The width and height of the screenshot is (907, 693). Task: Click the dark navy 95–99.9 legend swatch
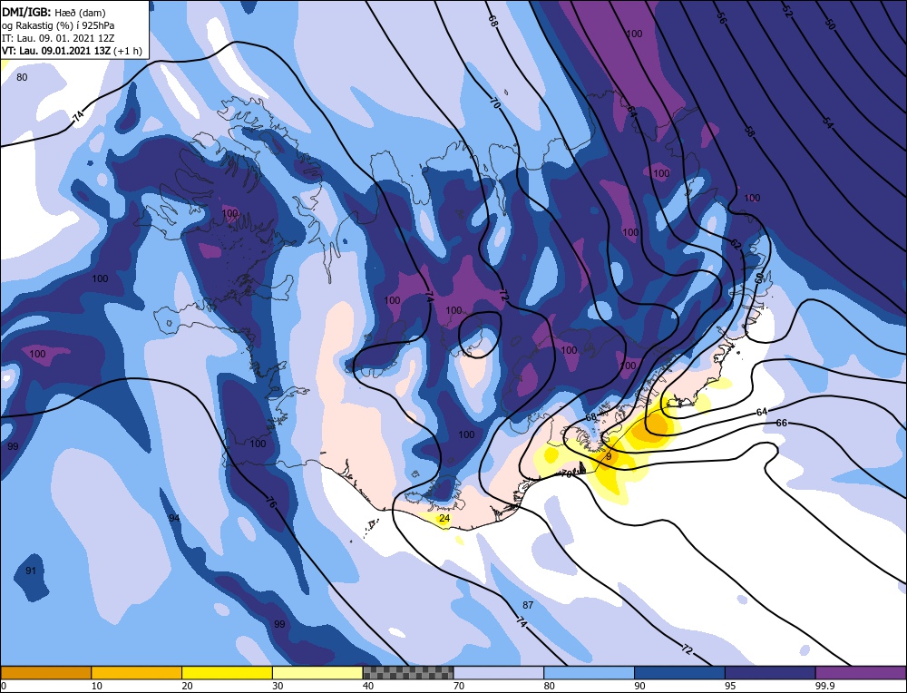[x=770, y=672]
